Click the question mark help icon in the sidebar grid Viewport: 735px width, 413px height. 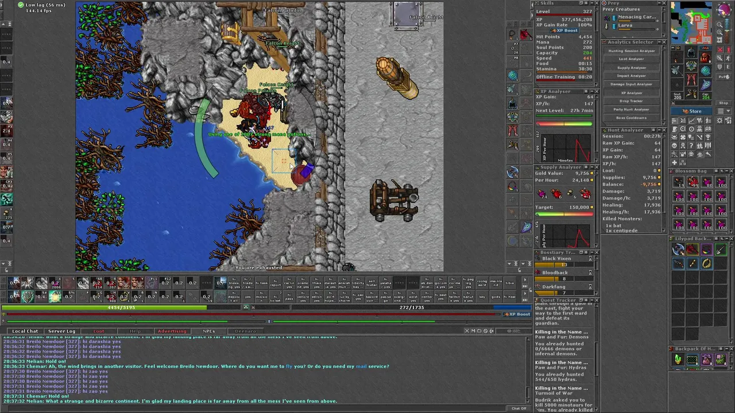pyautogui.click(x=691, y=145)
